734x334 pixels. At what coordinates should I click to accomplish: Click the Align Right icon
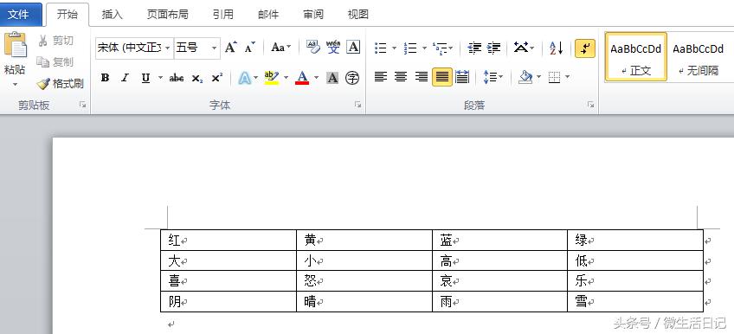pos(422,77)
